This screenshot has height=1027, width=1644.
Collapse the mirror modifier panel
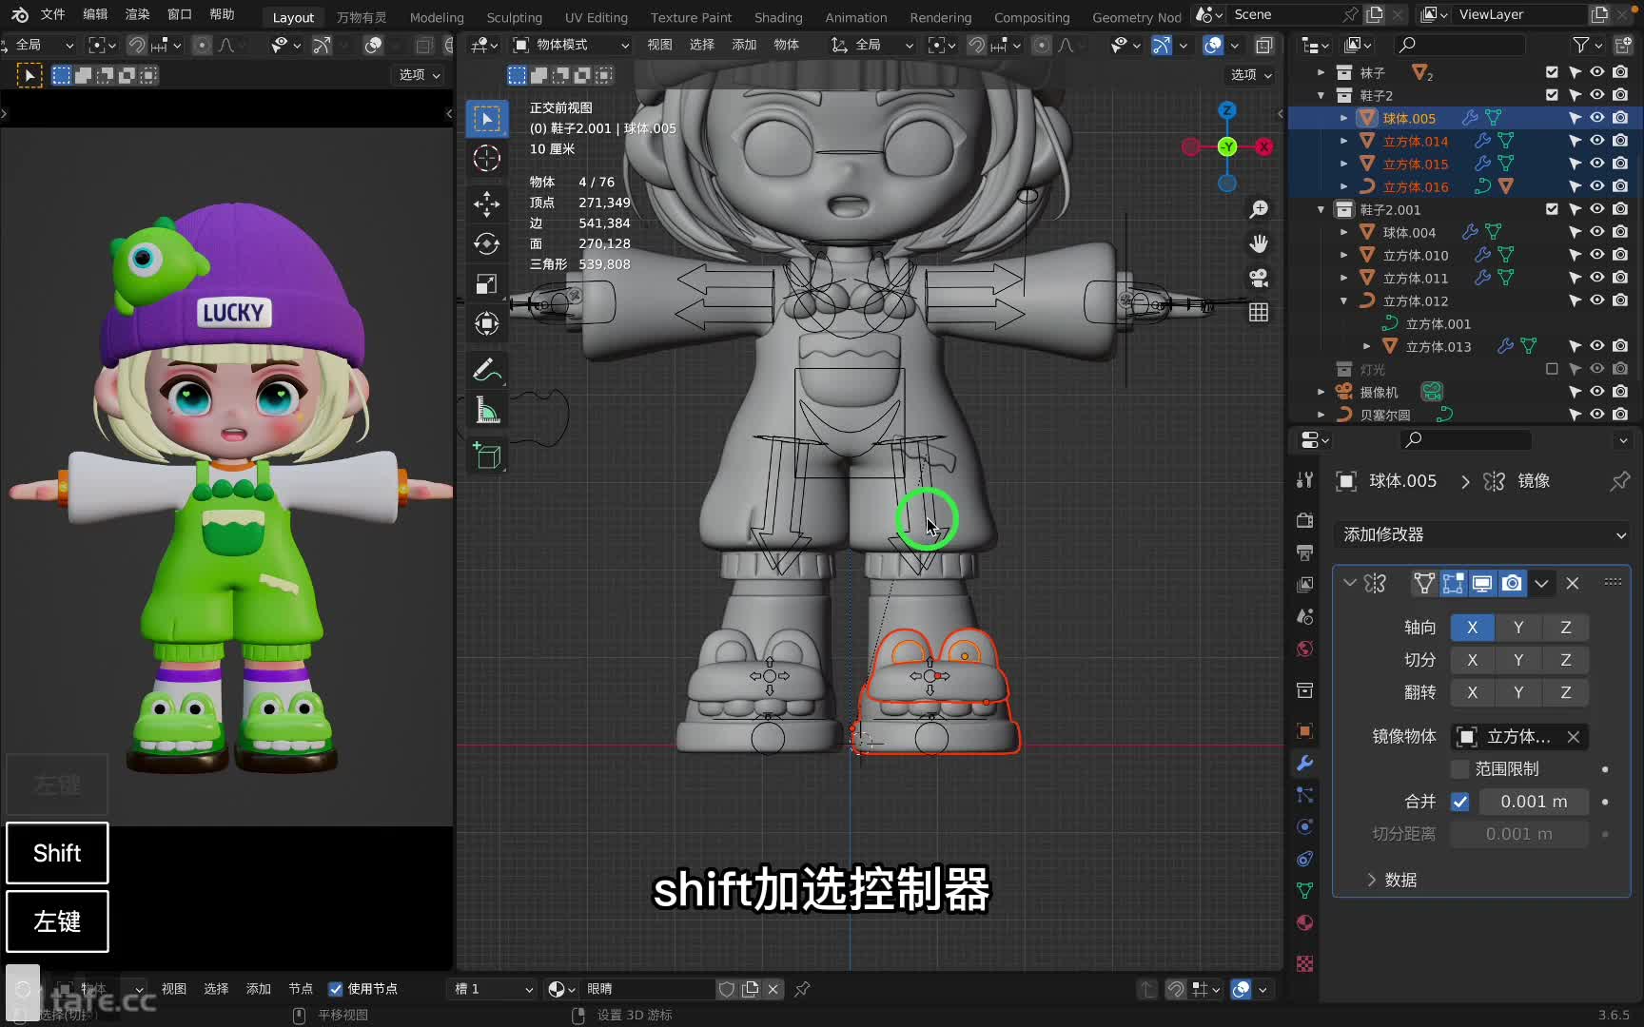(1349, 583)
